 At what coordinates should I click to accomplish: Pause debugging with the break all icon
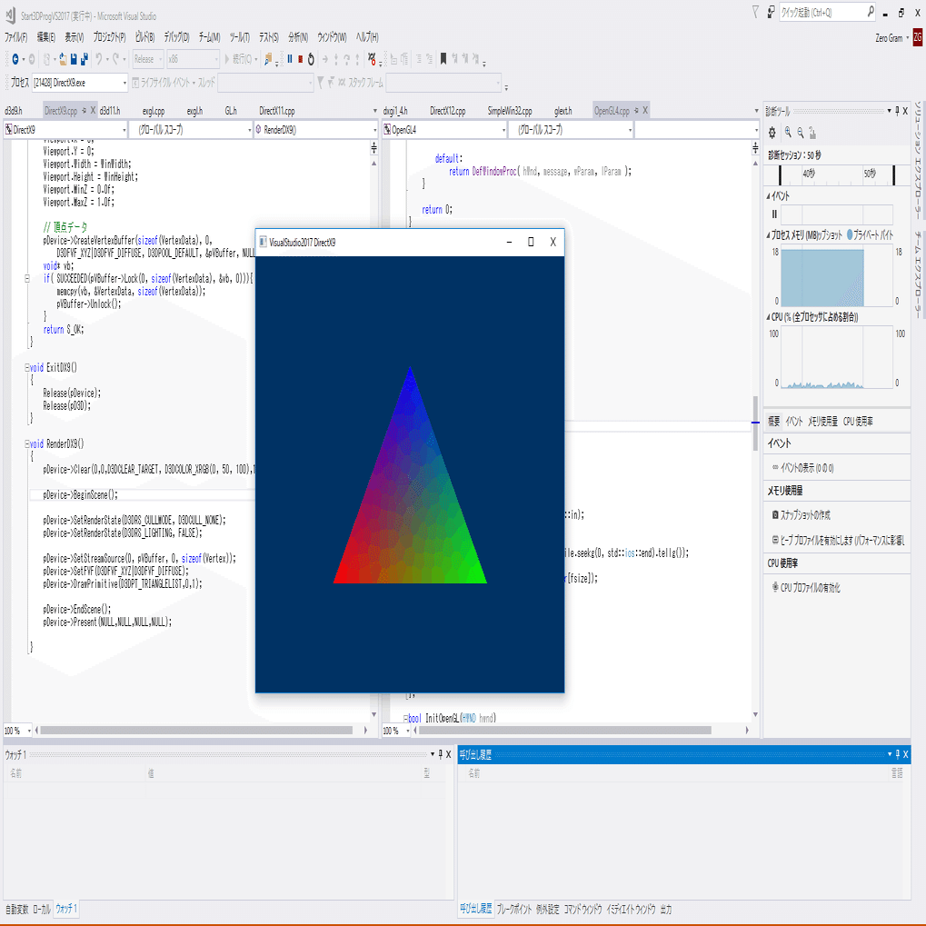289,59
